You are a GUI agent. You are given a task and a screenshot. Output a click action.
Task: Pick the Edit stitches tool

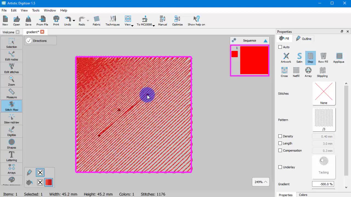pos(12,68)
